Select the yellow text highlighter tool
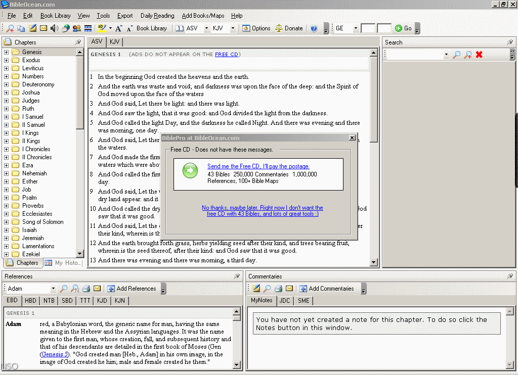Image resolution: width=518 pixels, height=375 pixels. tap(102, 28)
